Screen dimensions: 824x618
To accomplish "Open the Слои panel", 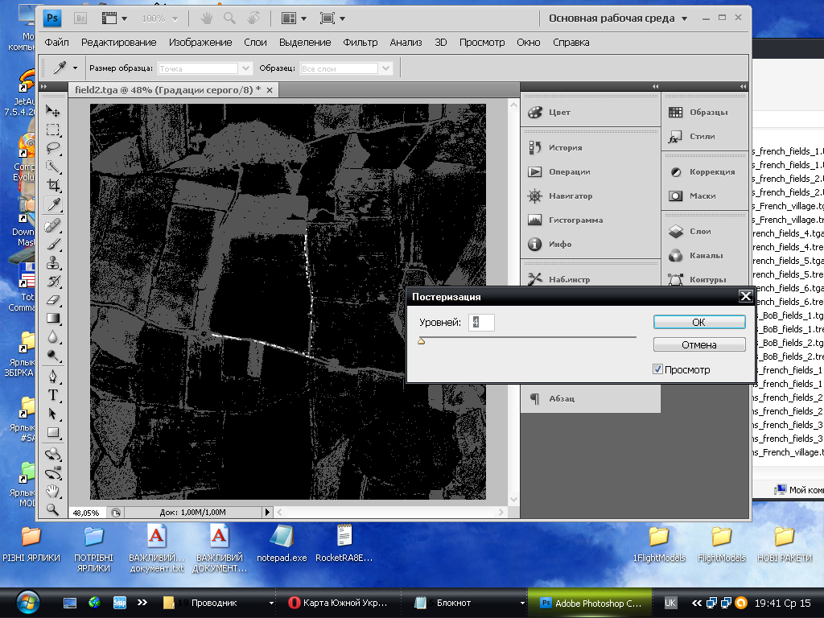I will click(x=699, y=232).
